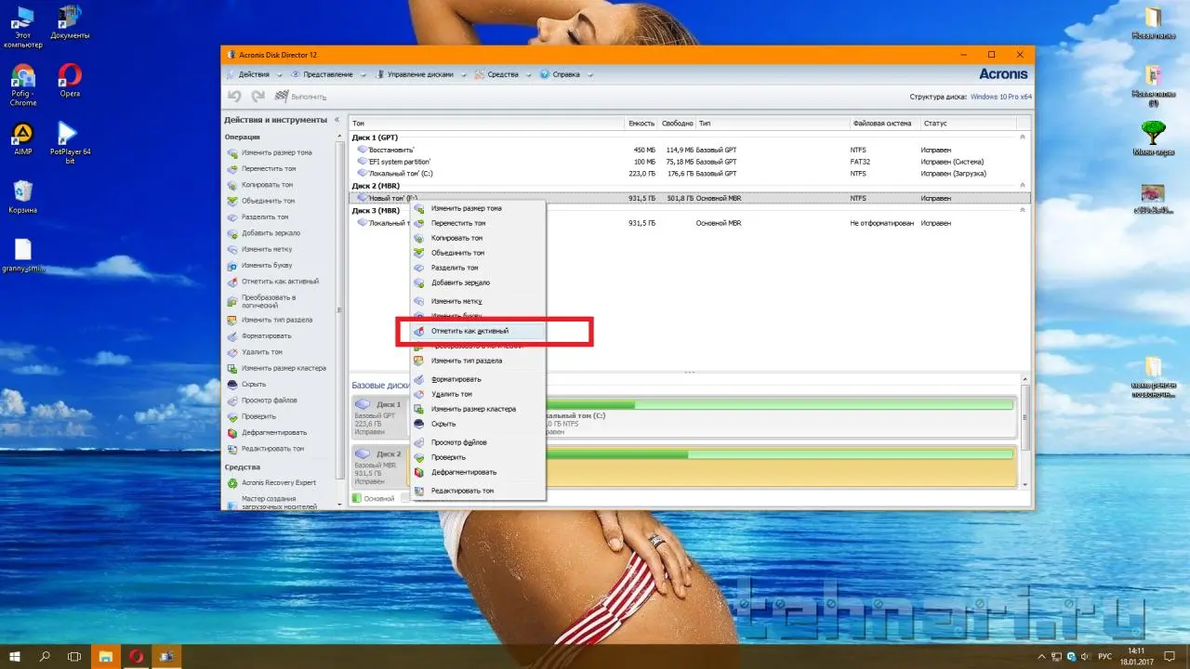Open the Windows Start menu

click(15, 657)
